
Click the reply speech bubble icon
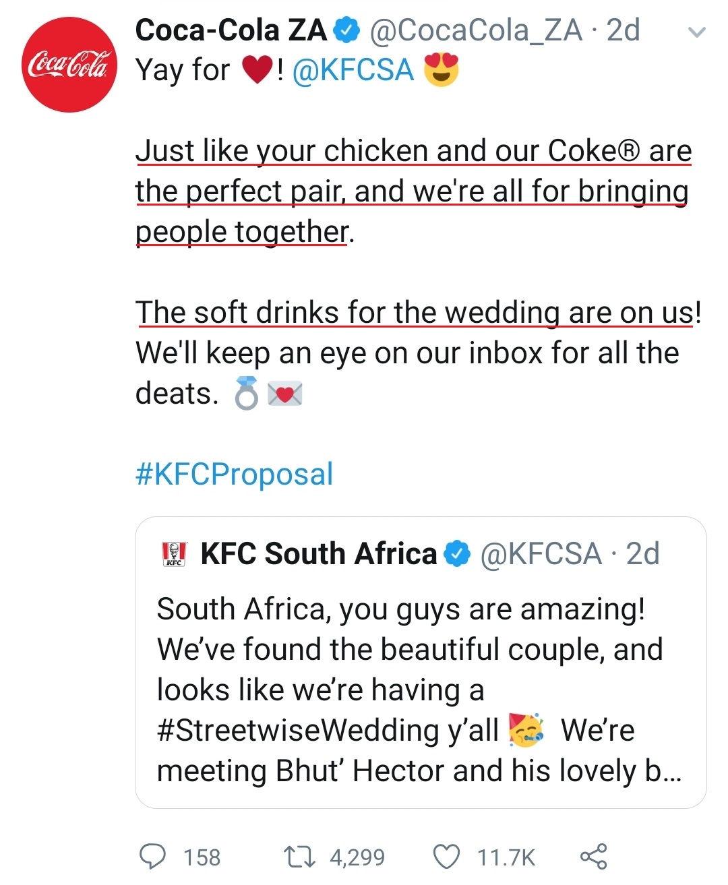(152, 856)
